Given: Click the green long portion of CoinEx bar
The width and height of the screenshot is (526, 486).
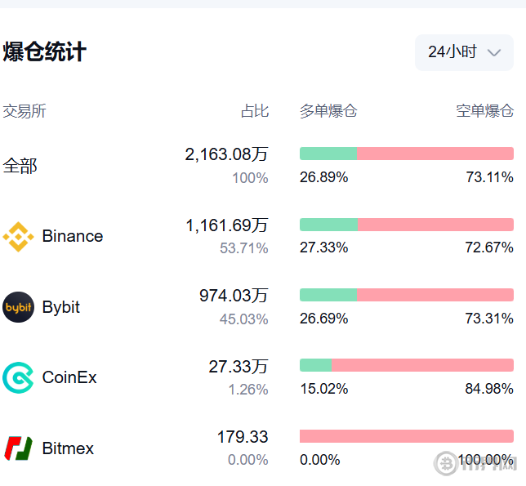Looking at the screenshot, I should coord(315,365).
